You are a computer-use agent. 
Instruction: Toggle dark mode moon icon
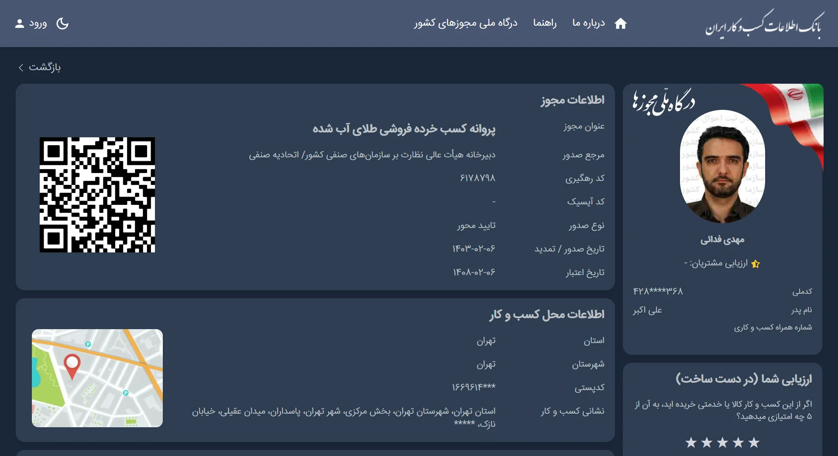(x=62, y=24)
